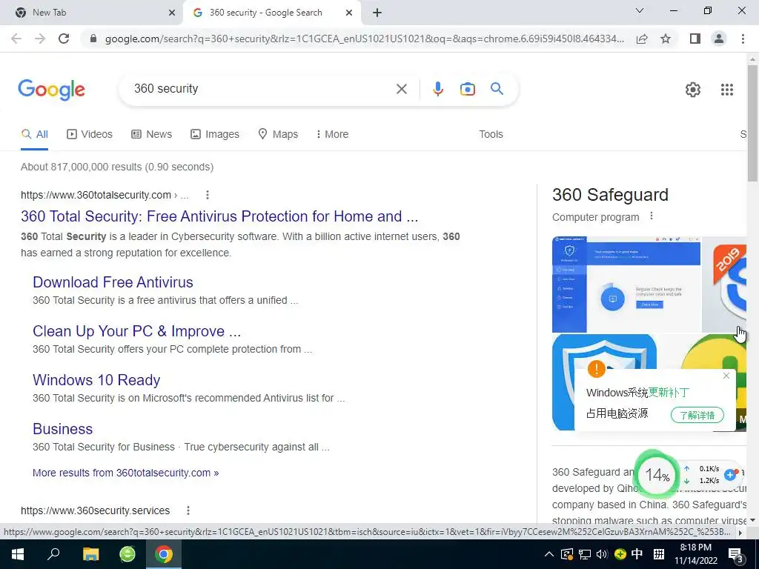Click the 360 Safeguard panel title
Image resolution: width=759 pixels, height=569 pixels.
coord(610,195)
